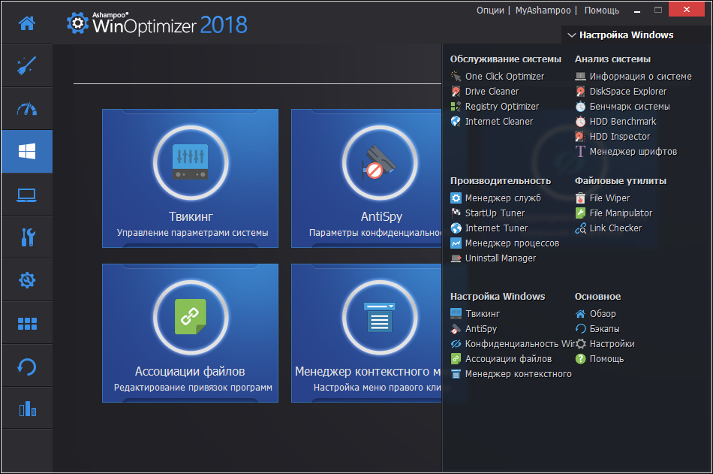Click the Менеджер шрифтов T icon
This screenshot has width=713, height=474.
tap(580, 152)
